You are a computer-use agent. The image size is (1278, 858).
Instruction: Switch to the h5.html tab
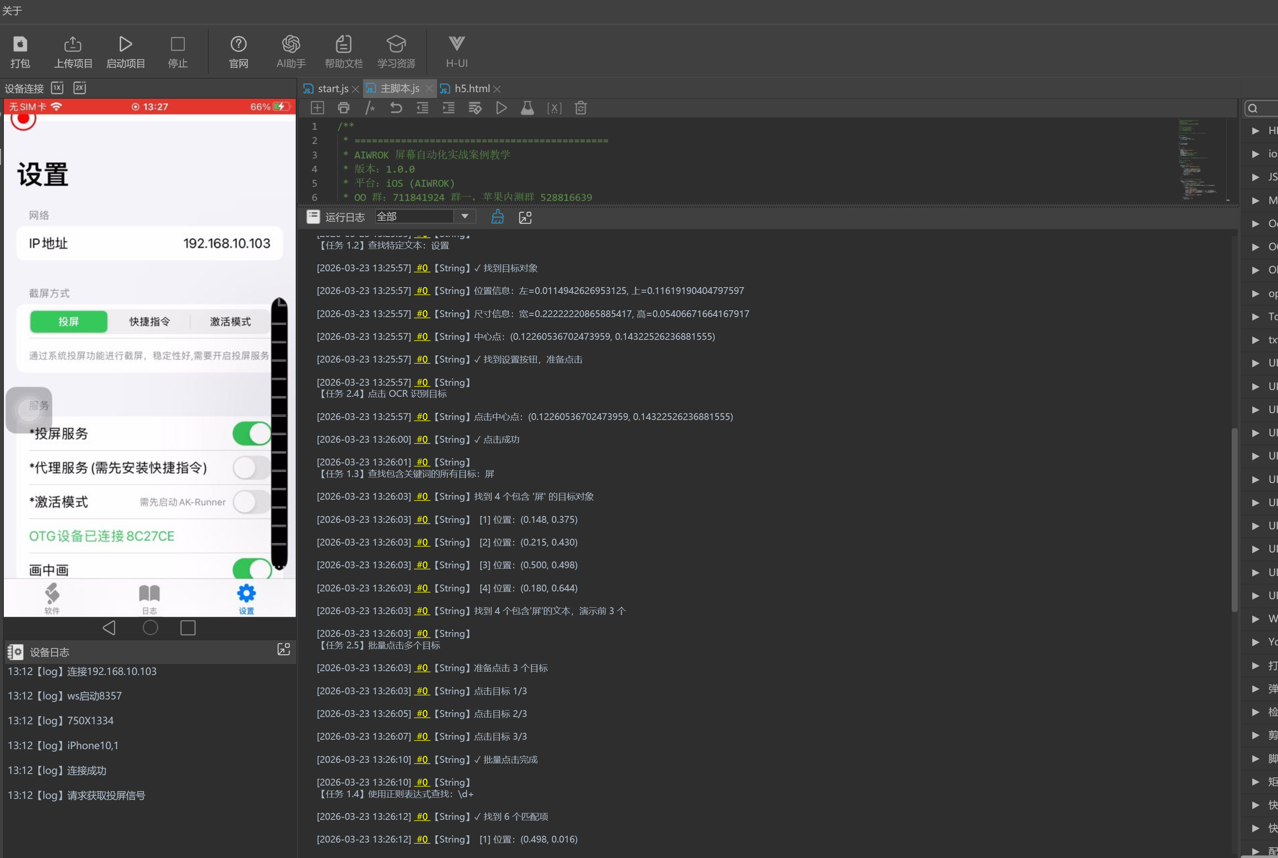coord(471,89)
